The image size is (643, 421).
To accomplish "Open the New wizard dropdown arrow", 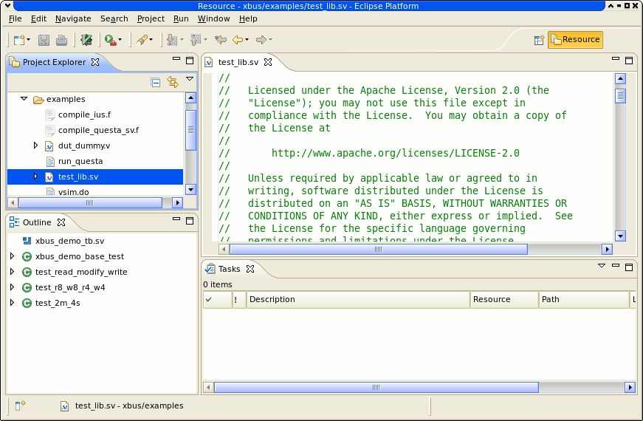I will 28,40.
